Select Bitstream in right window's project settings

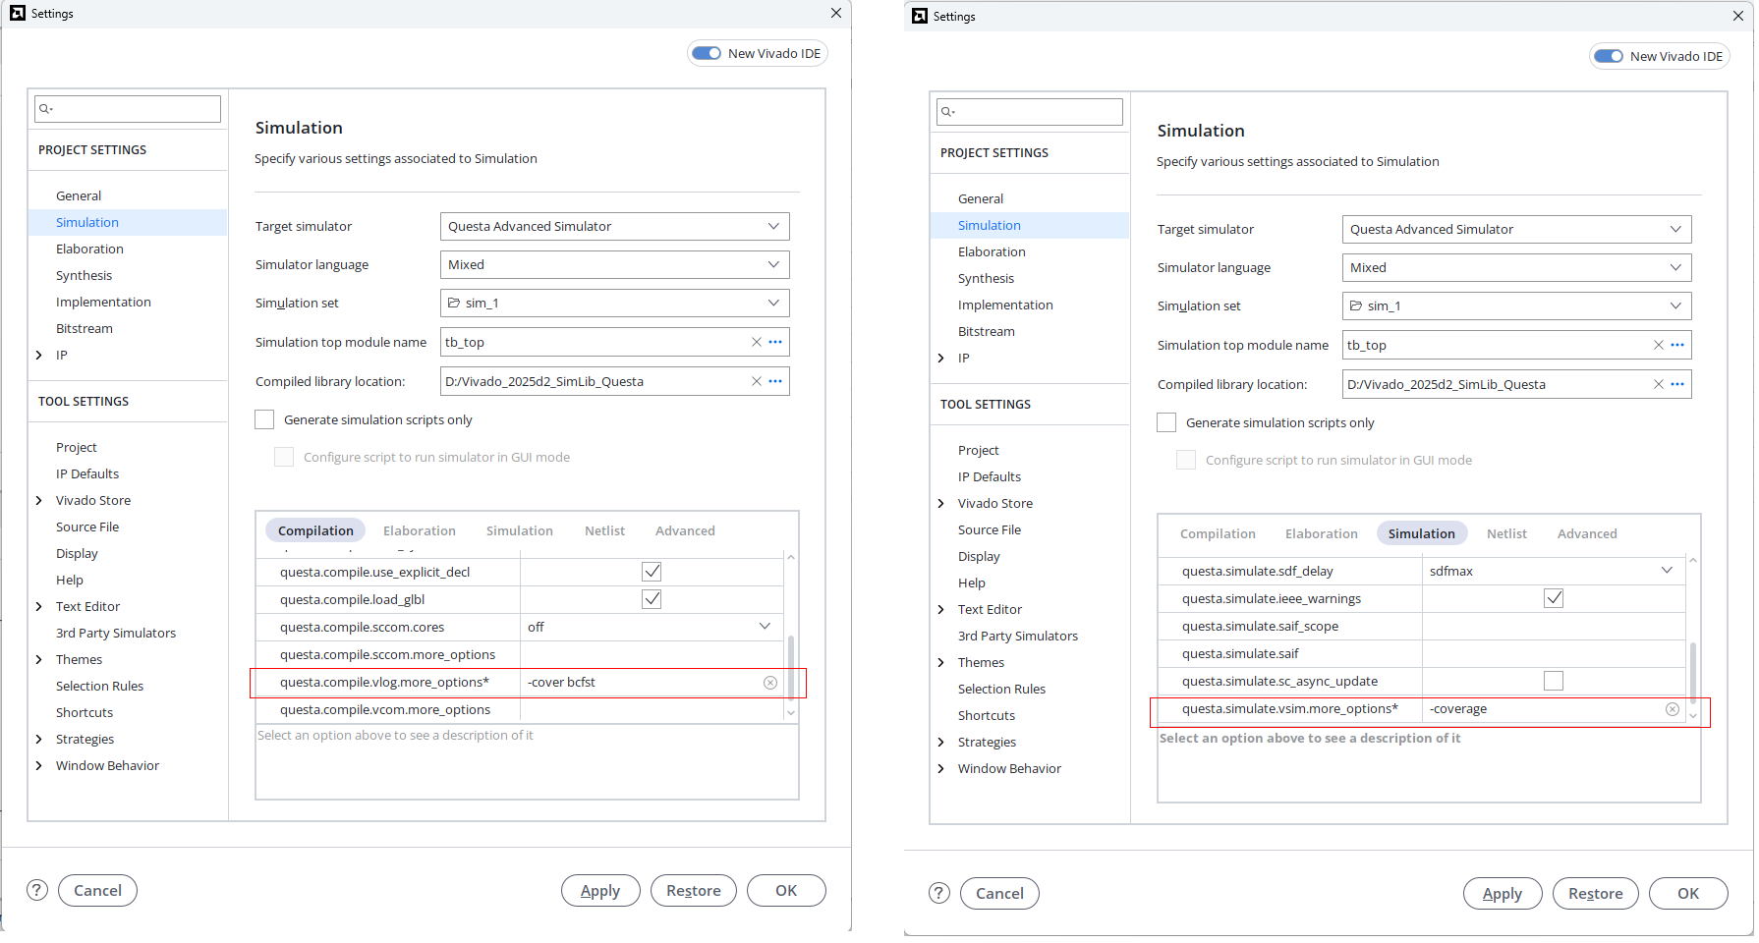(x=987, y=331)
